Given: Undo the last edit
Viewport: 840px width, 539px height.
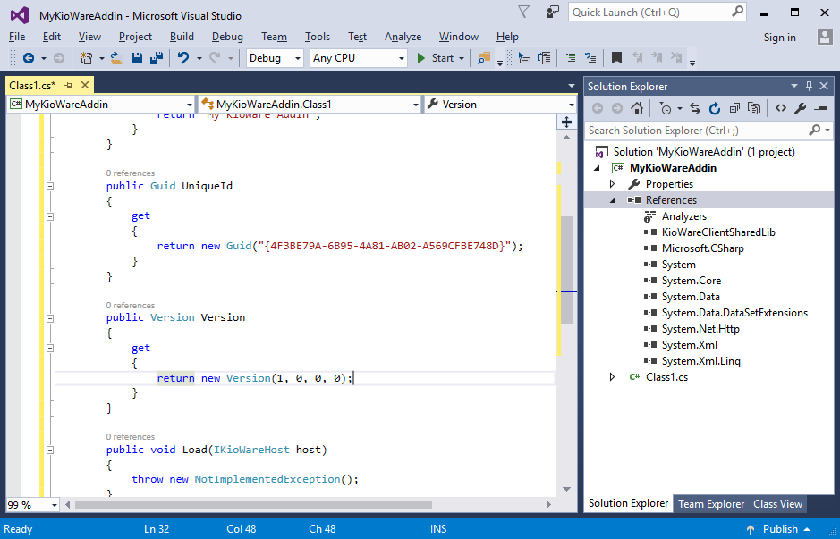Looking at the screenshot, I should point(183,58).
